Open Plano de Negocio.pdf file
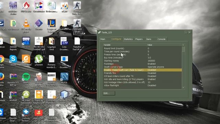The width and height of the screenshot is (220, 124). coord(39,97)
